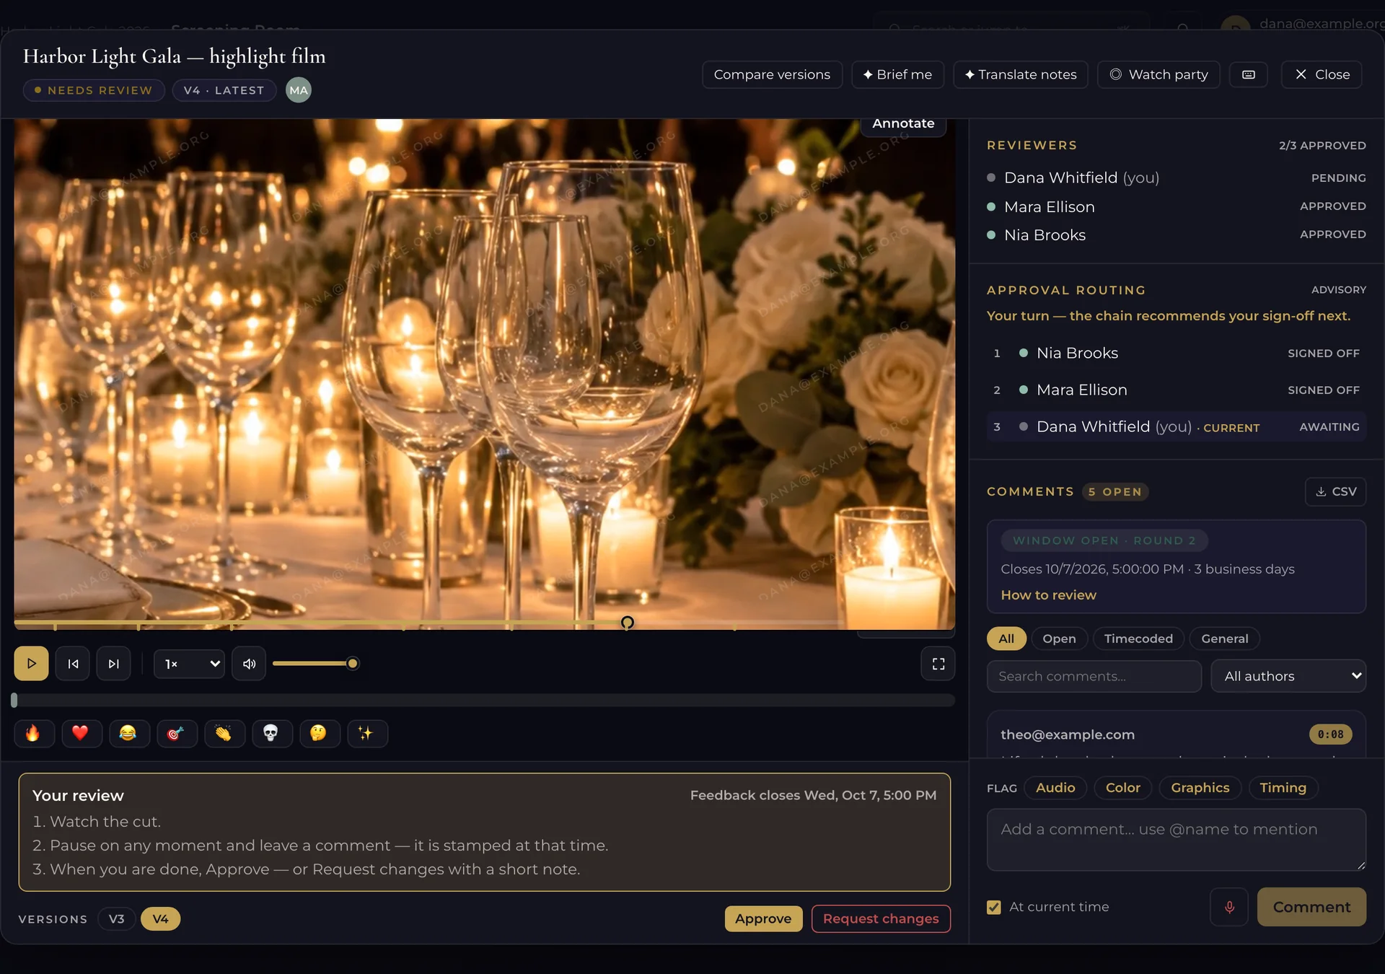React with the sparkles emoji
Image resolution: width=1385 pixels, height=974 pixels.
click(x=366, y=733)
